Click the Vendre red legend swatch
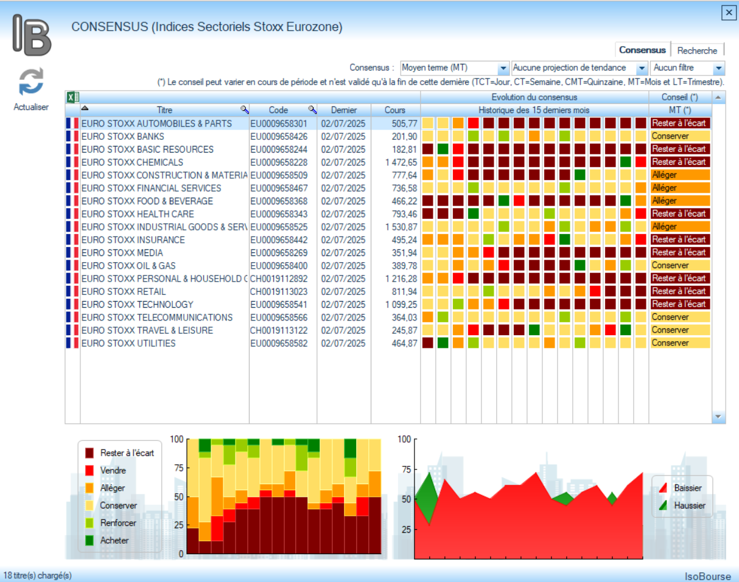This screenshot has width=739, height=582. (89, 470)
